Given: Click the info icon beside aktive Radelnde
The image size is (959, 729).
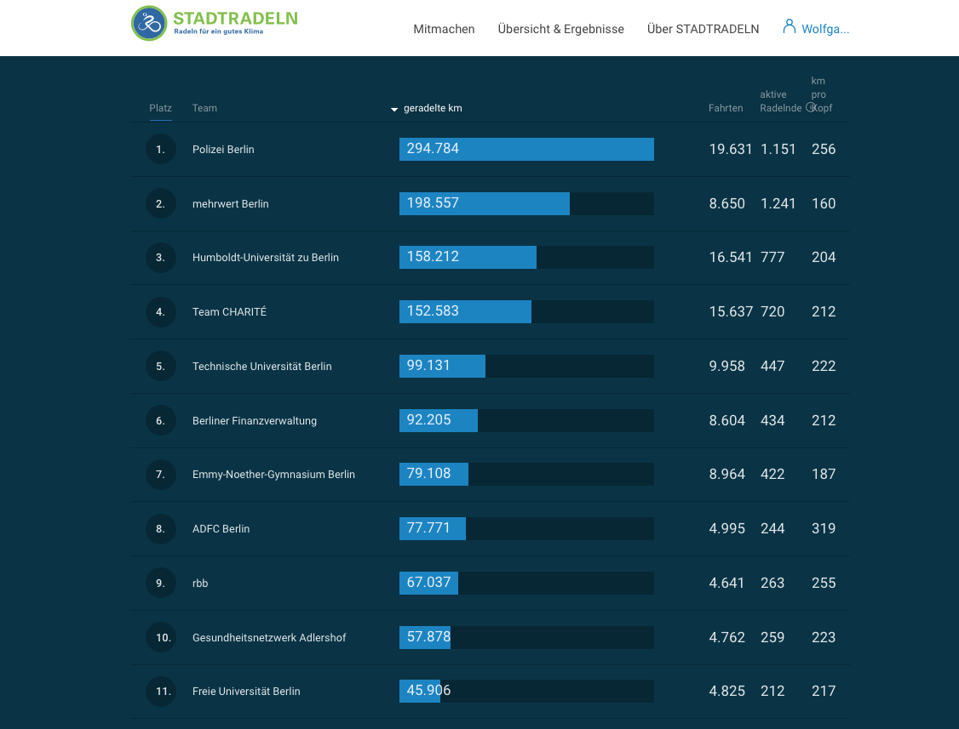Looking at the screenshot, I should [x=811, y=107].
